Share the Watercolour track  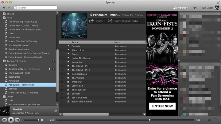(68, 50)
